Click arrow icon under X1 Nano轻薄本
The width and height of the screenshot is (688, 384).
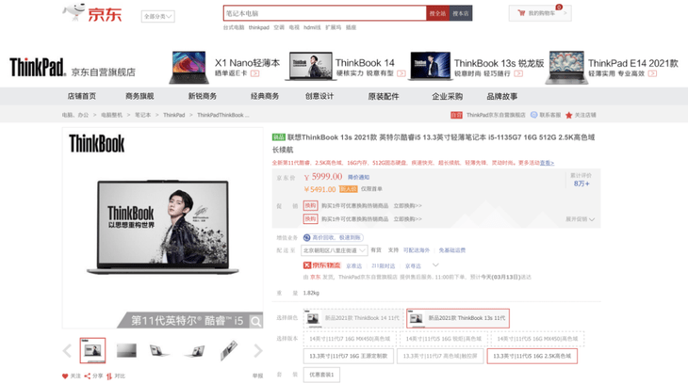pyautogui.click(x=254, y=73)
